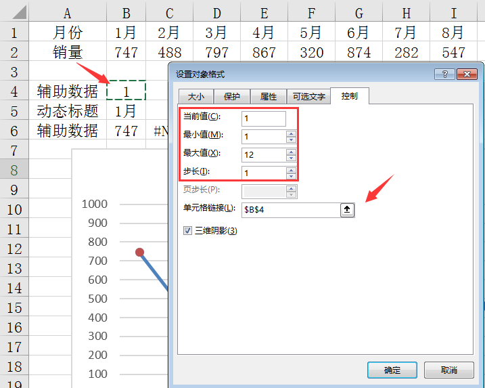Decrease the 最小值 spinner down arrow
Screen dimensions: 485x388
tap(291, 139)
